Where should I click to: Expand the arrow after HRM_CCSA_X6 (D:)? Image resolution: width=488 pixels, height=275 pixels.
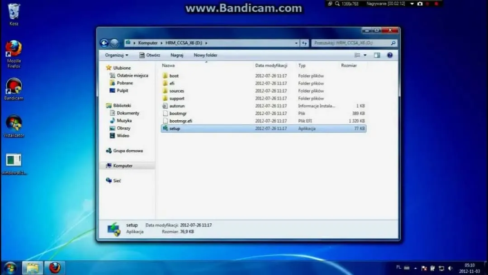206,43
